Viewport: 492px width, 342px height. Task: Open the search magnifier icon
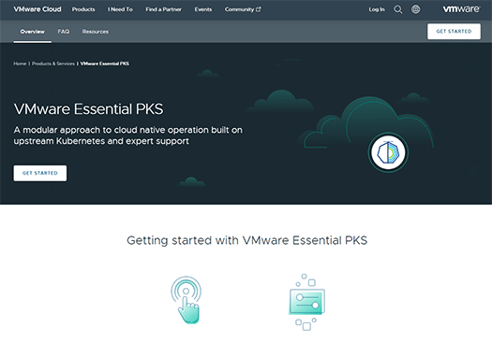[x=398, y=9]
